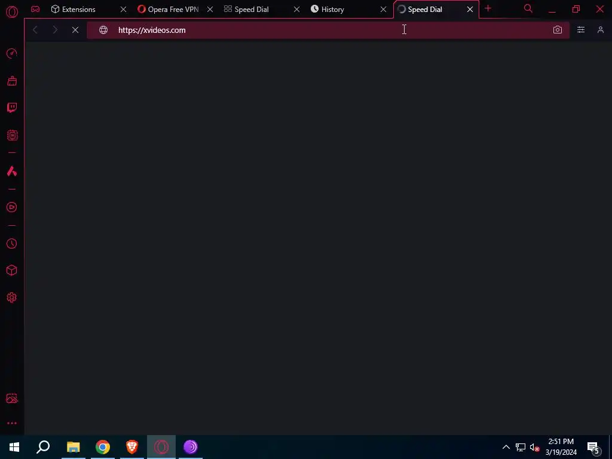The width and height of the screenshot is (612, 459).
Task: Open Windows Start menu
Action: pos(14,447)
